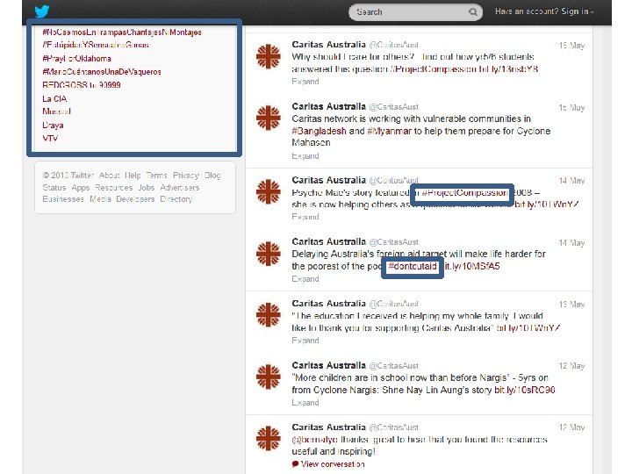Expand the 15 May student question tweet

(x=305, y=82)
